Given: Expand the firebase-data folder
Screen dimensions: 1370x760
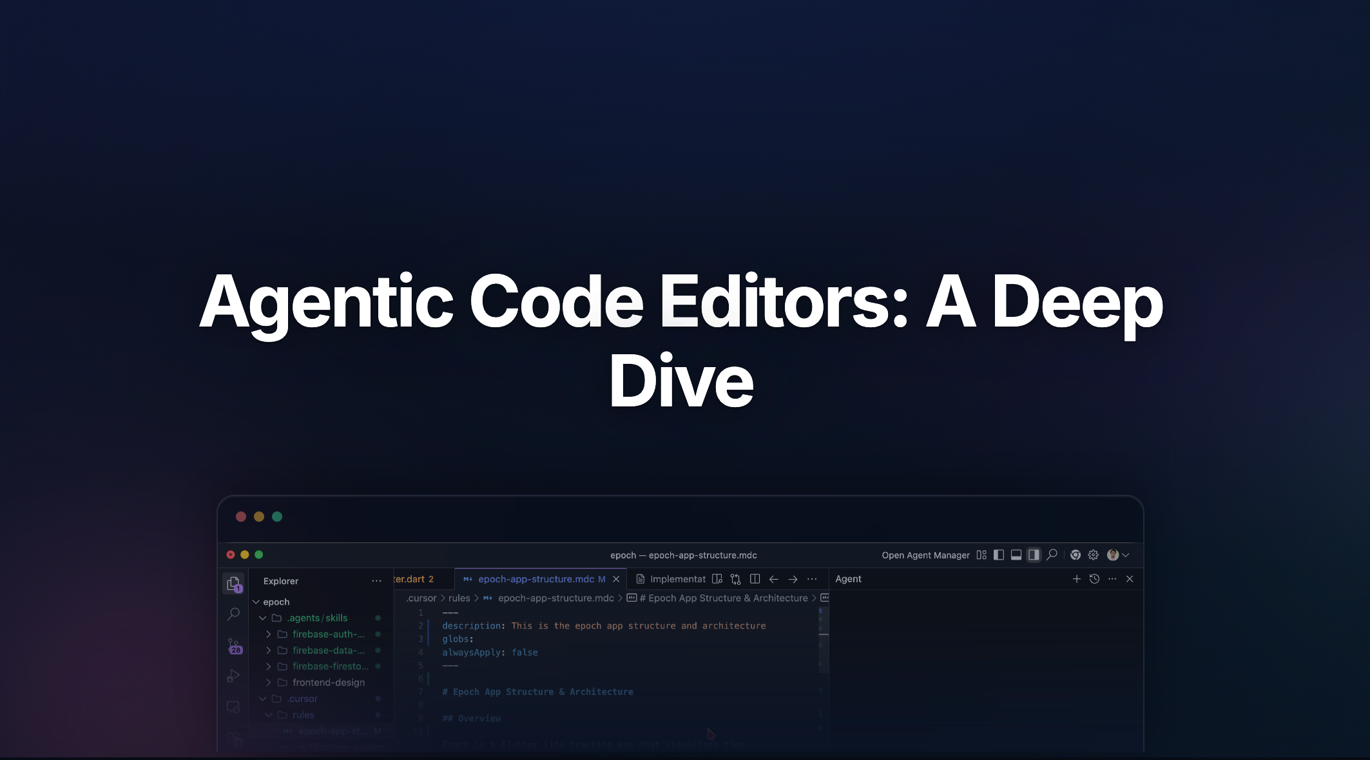Looking at the screenshot, I should point(269,651).
